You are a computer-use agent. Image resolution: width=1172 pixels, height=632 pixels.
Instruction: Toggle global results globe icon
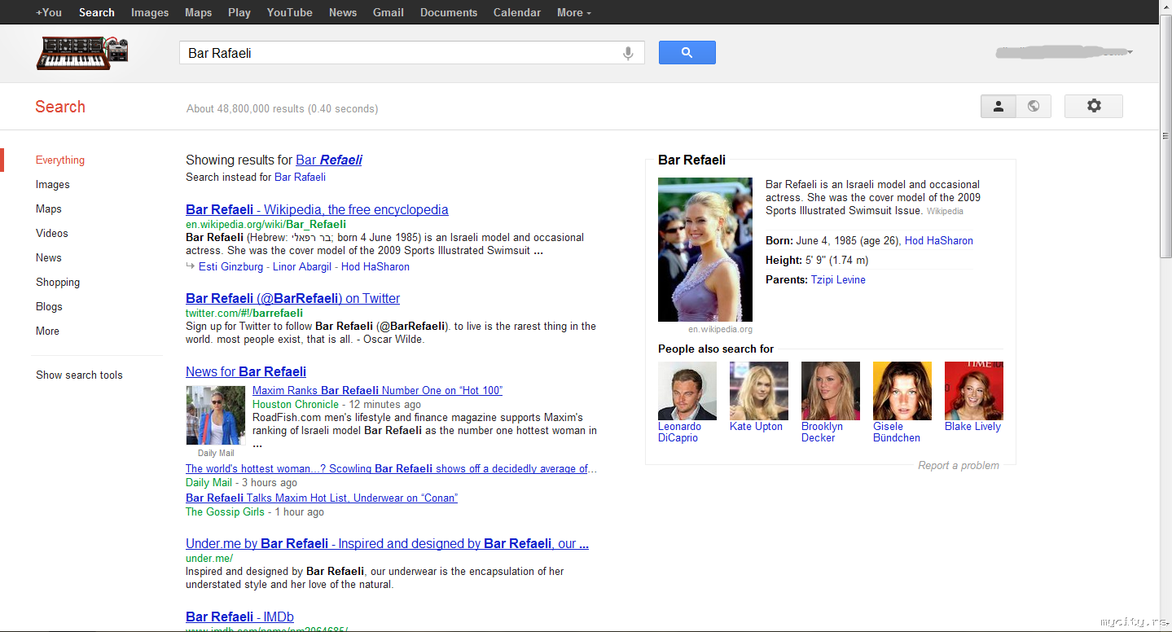[x=1034, y=106]
